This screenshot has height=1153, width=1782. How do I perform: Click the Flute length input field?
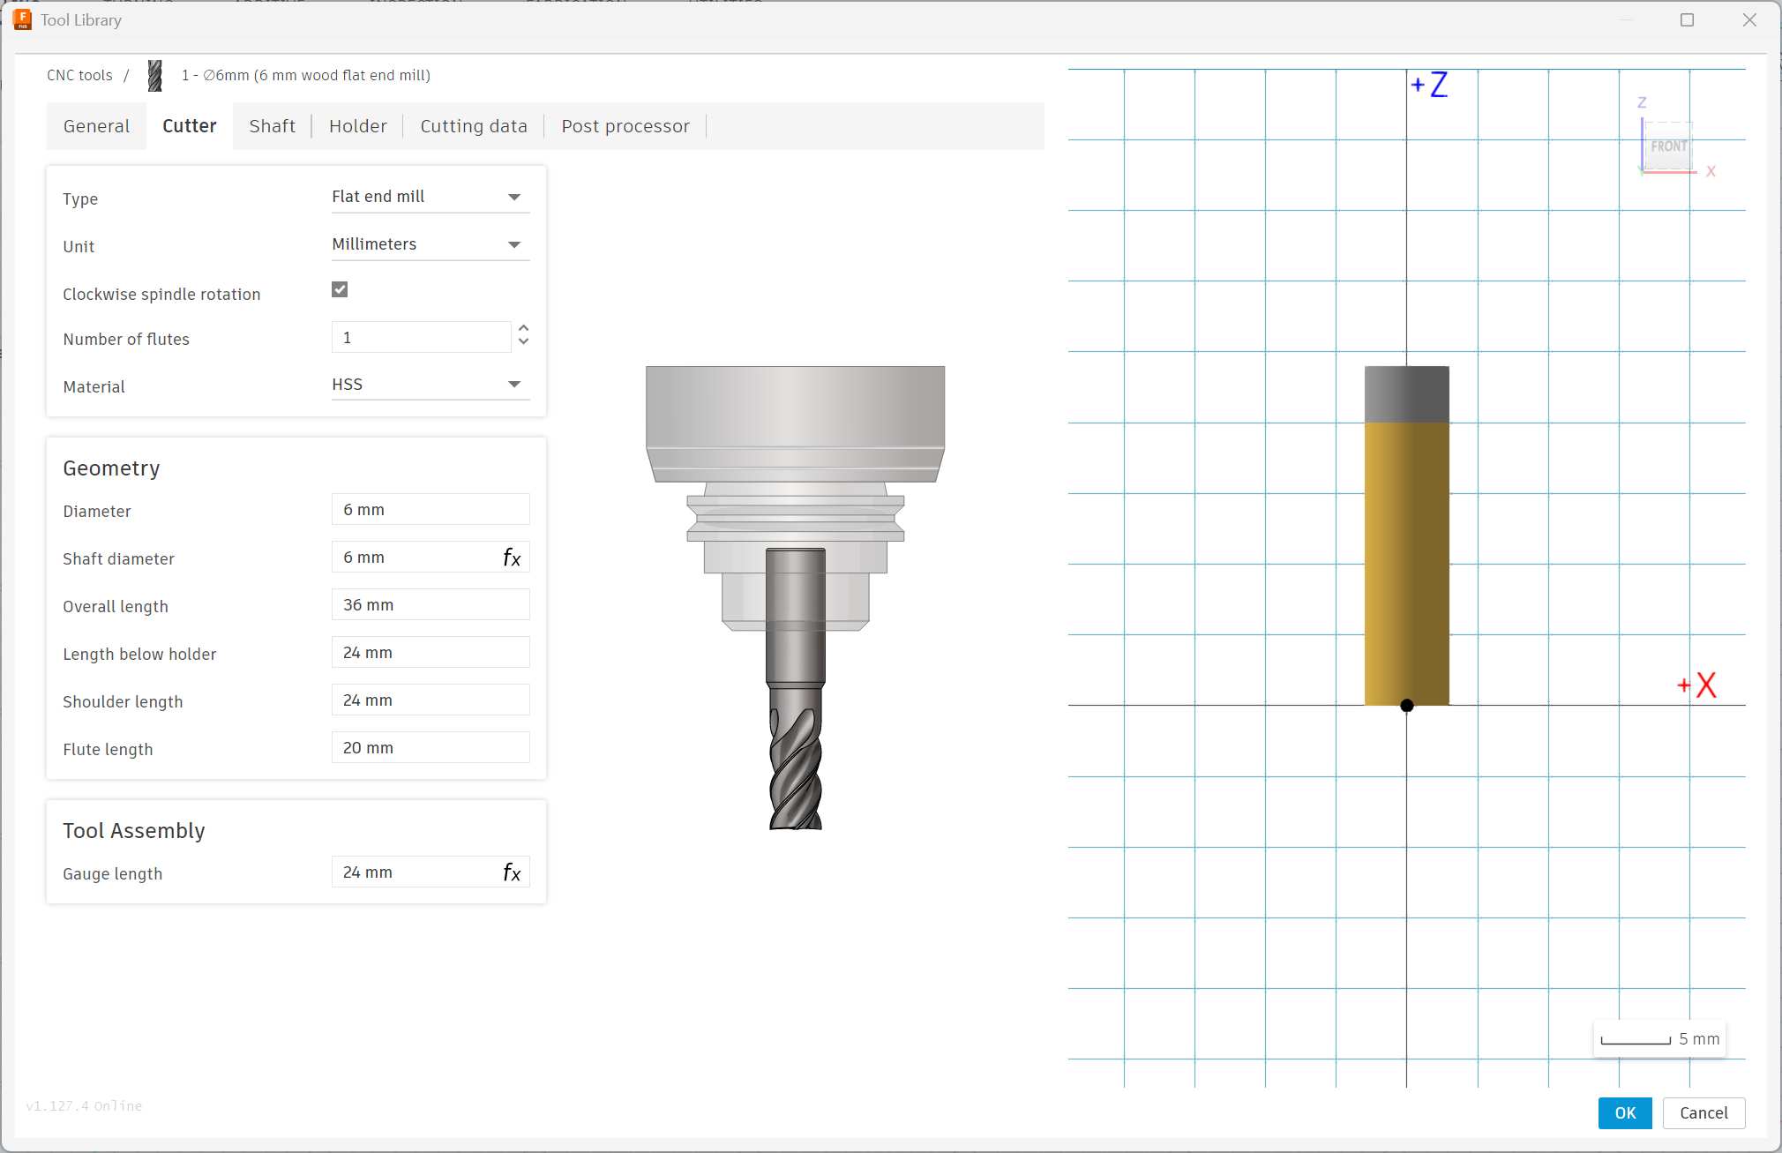[x=430, y=748]
